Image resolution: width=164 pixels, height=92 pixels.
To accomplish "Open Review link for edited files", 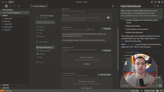I will click(x=137, y=52).
